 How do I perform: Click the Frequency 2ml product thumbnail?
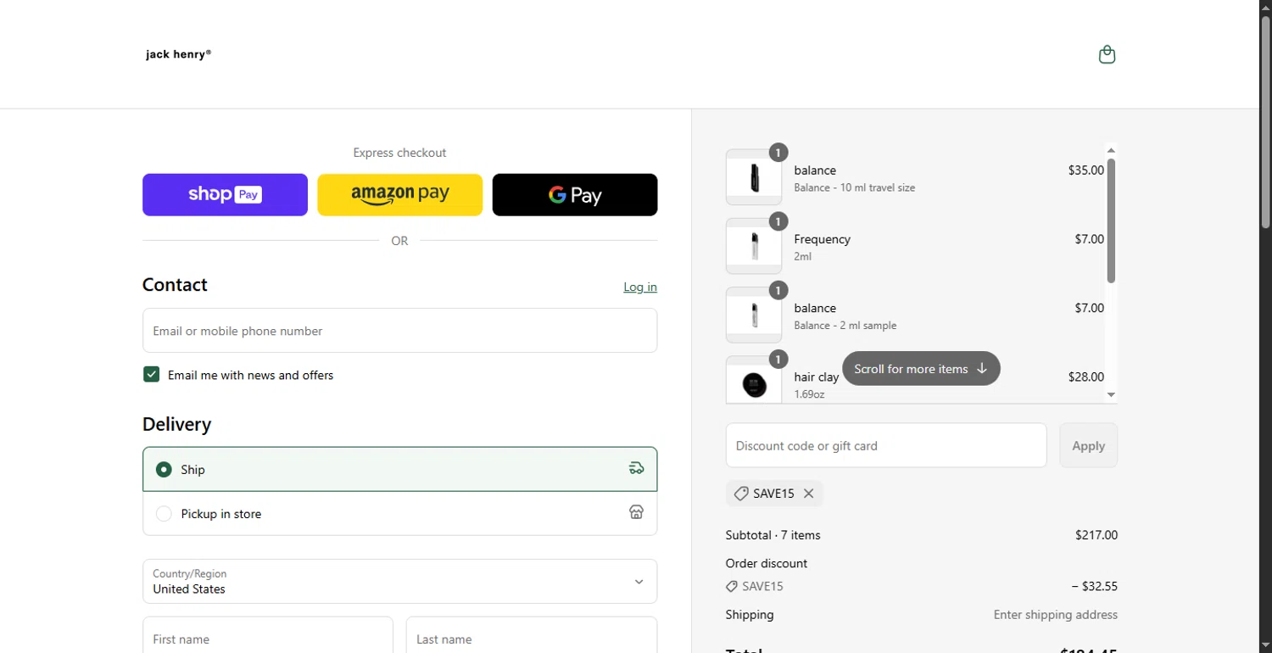(754, 246)
